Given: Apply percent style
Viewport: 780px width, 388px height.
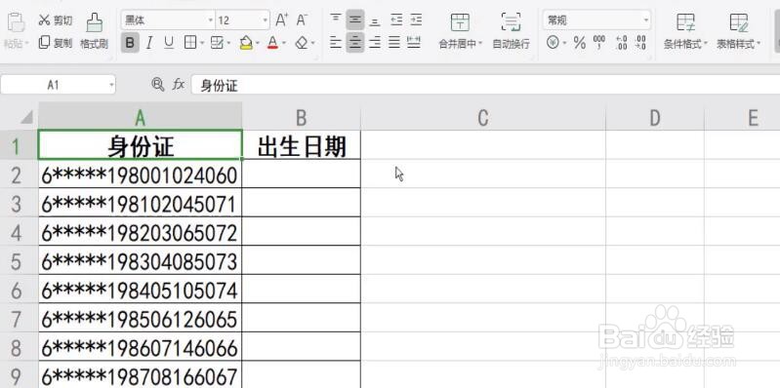Looking at the screenshot, I should [580, 43].
